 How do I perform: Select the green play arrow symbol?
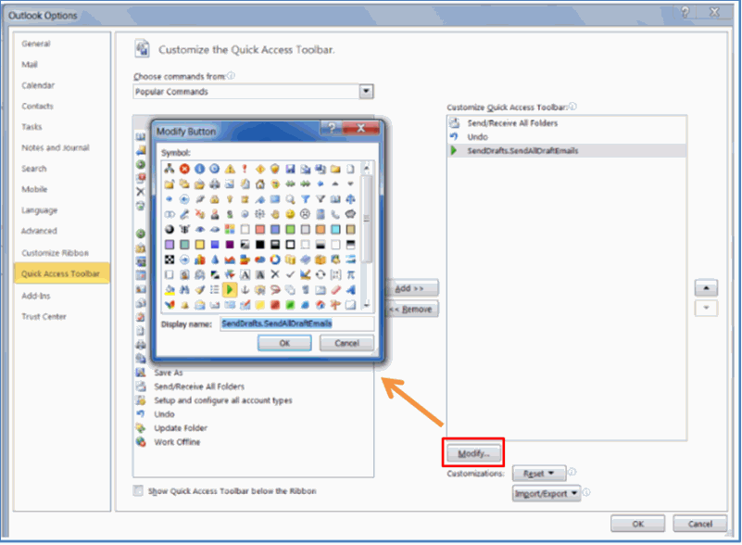(230, 289)
